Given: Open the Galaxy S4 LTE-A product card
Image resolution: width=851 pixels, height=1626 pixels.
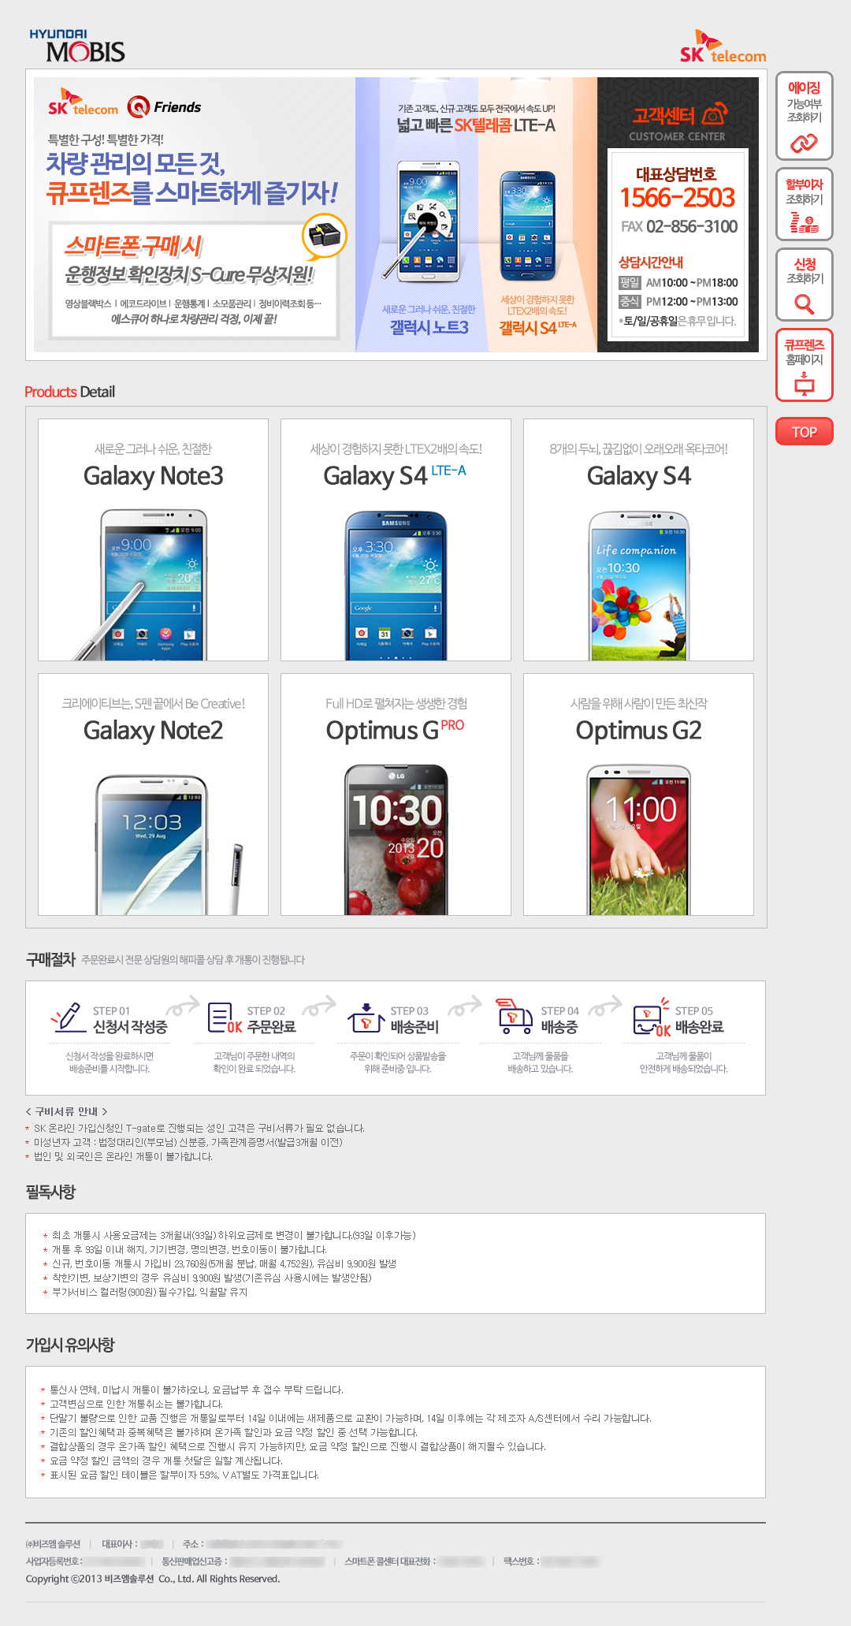Looking at the screenshot, I should (396, 540).
